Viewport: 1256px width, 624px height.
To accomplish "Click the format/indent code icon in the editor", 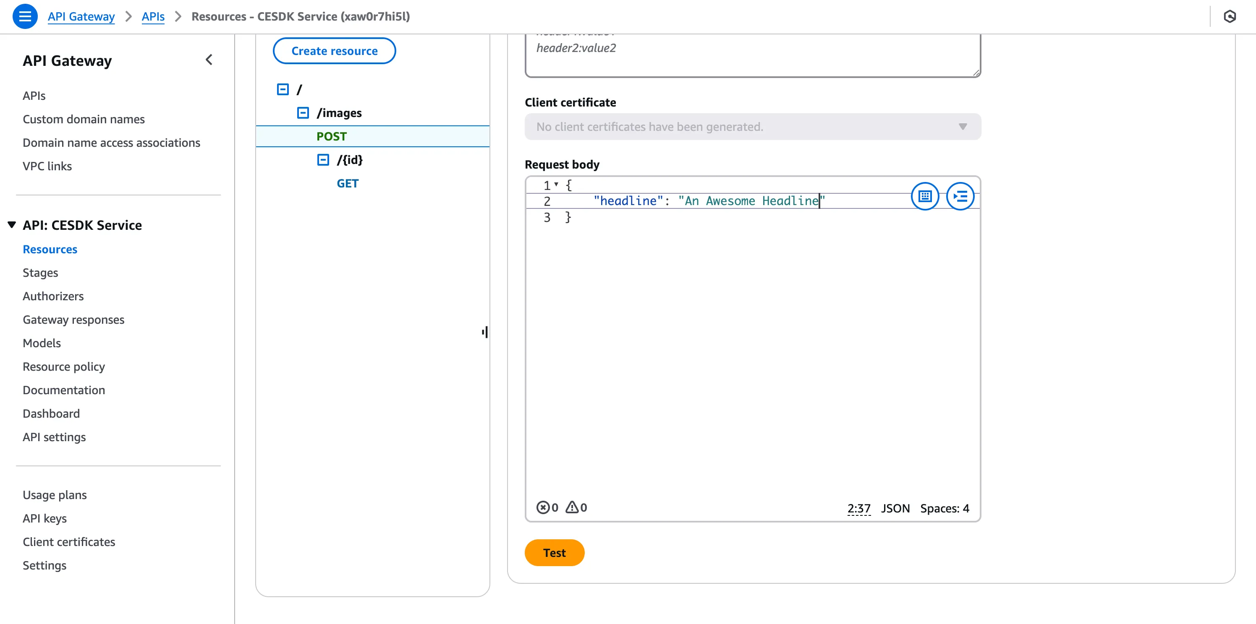I will pyautogui.click(x=960, y=196).
